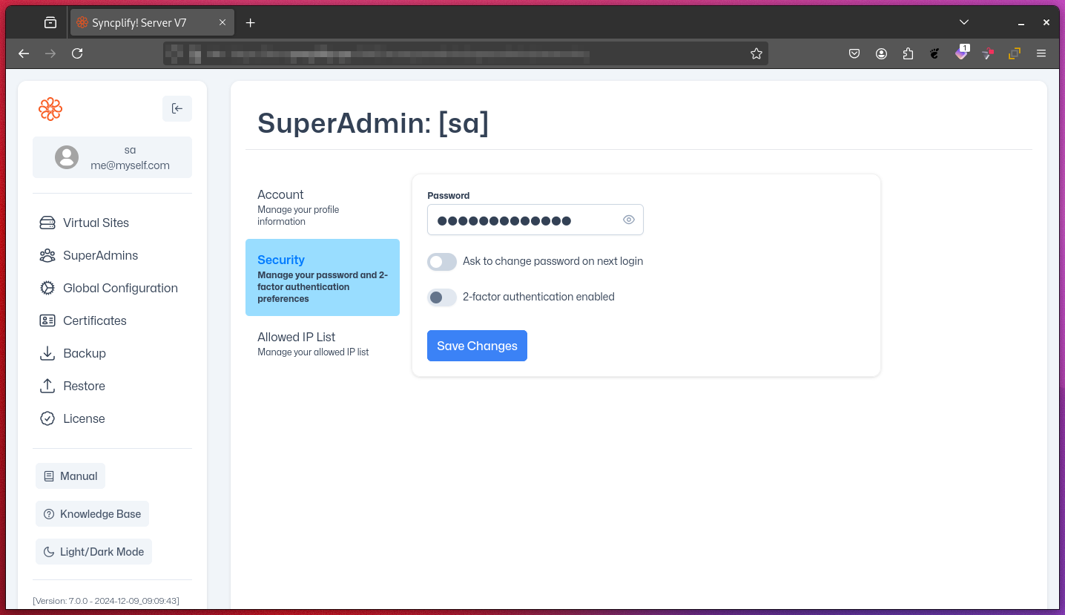Open the Certificates section
Viewport: 1065px width, 615px height.
tap(94, 320)
